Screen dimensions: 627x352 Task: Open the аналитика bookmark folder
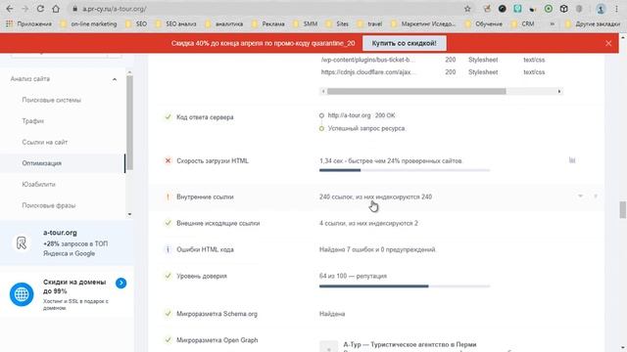(x=224, y=23)
